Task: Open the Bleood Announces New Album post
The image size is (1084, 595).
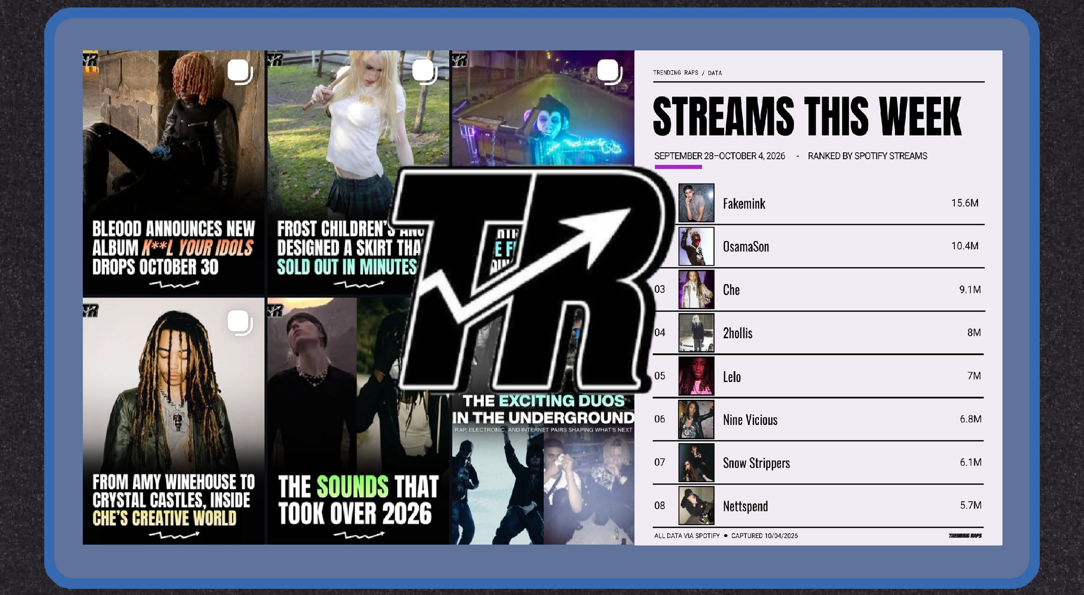Action: tap(173, 172)
